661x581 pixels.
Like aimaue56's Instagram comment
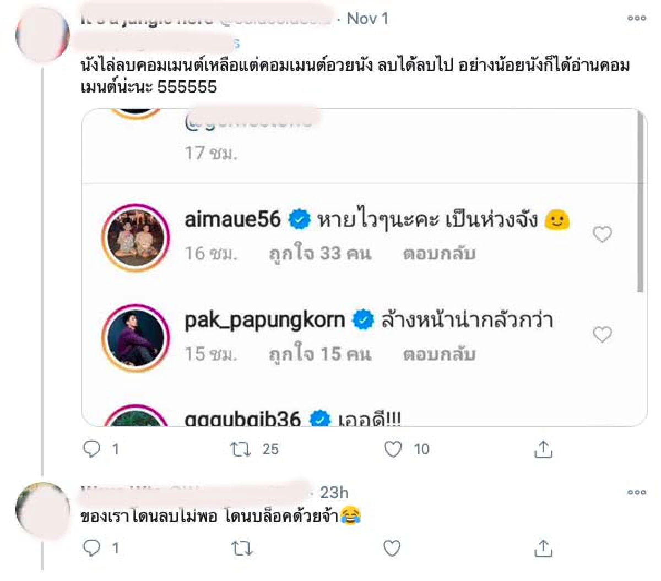point(602,234)
